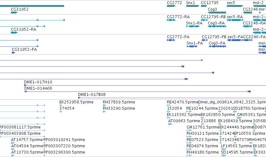Click the RP003403908.5prime EST line
Image resolution: width=266 pixels, height=157 pixels.
(23, 137)
